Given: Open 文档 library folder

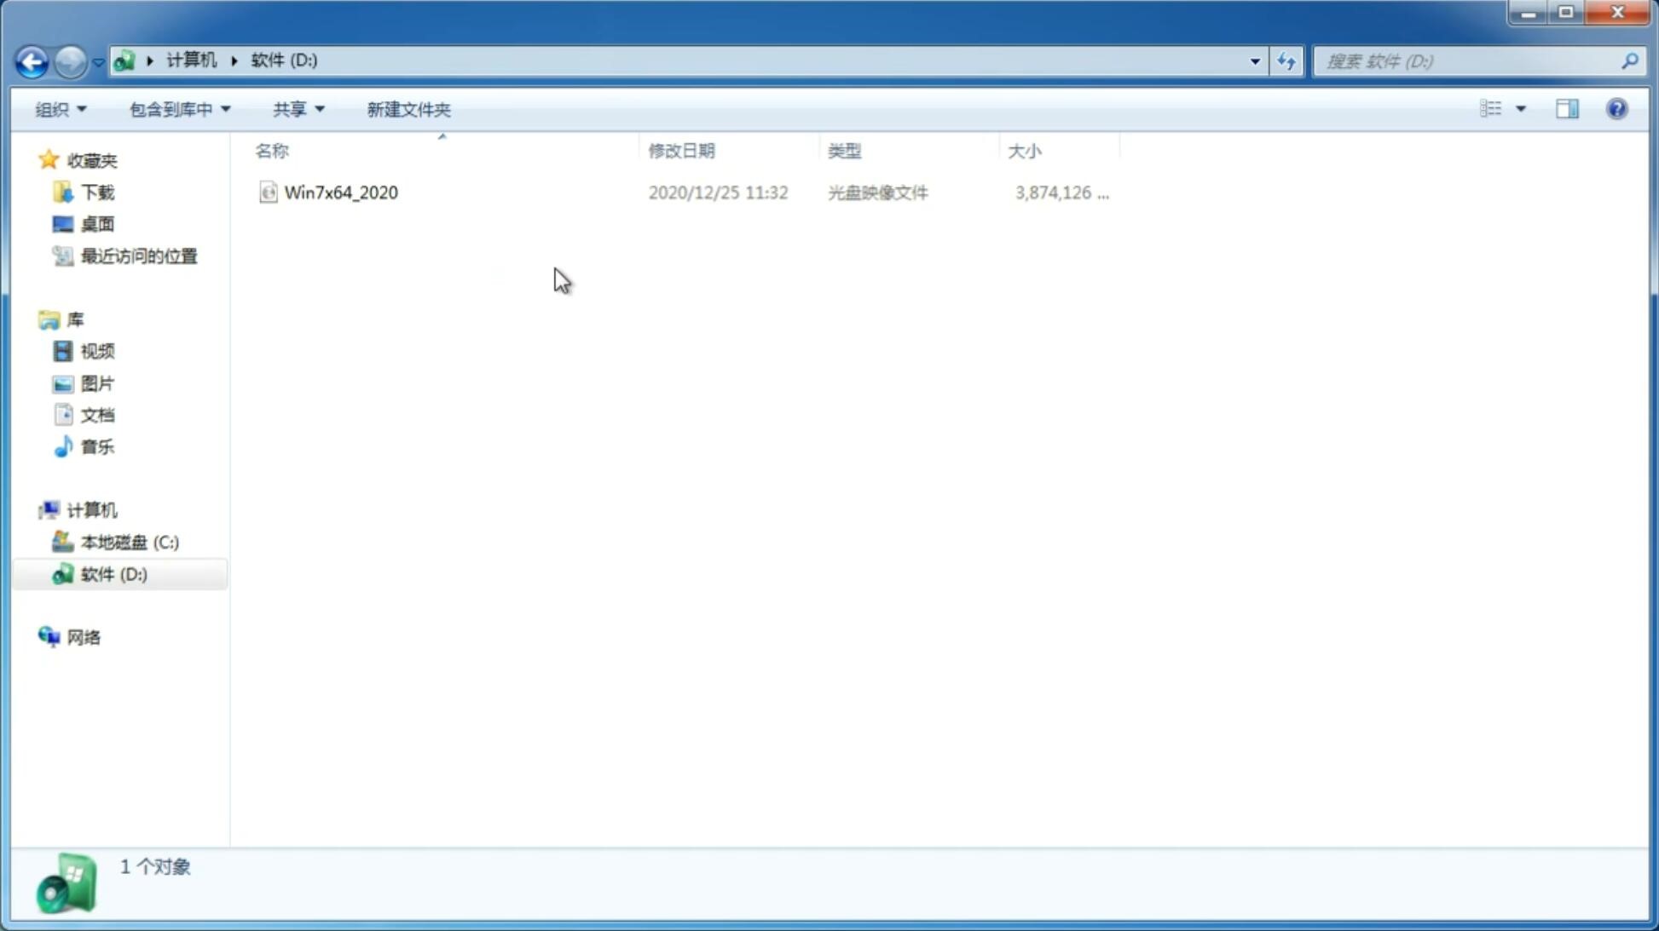Looking at the screenshot, I should point(97,414).
